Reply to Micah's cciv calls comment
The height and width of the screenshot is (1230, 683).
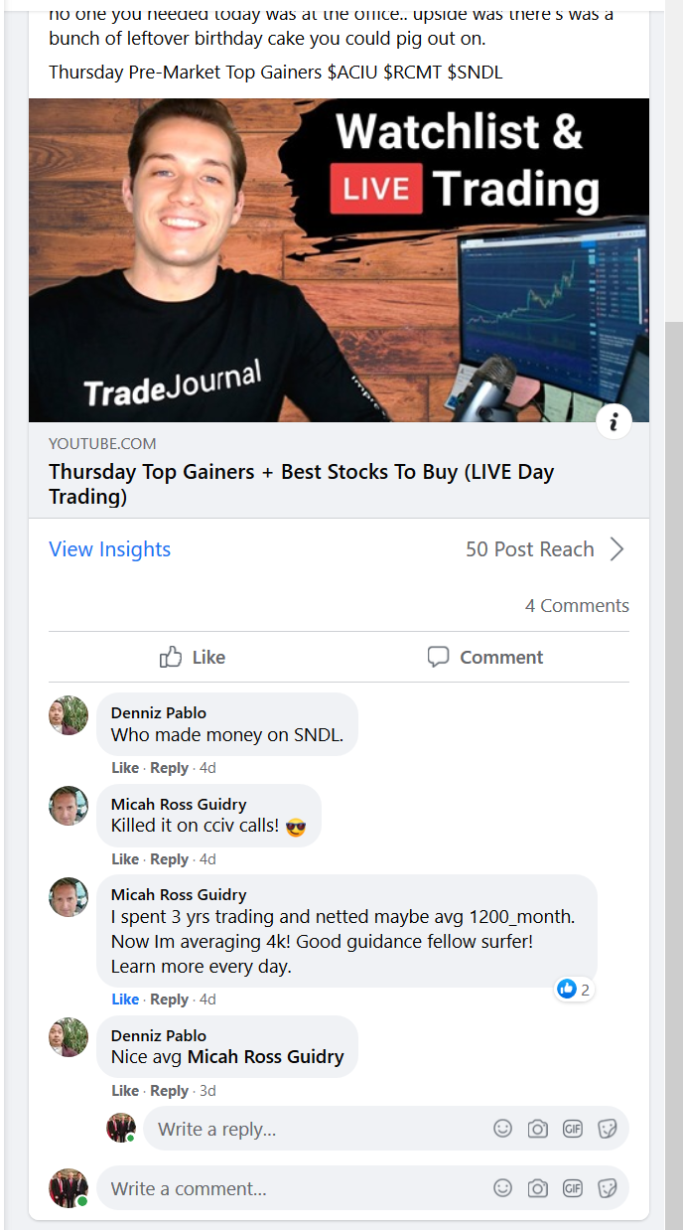169,859
